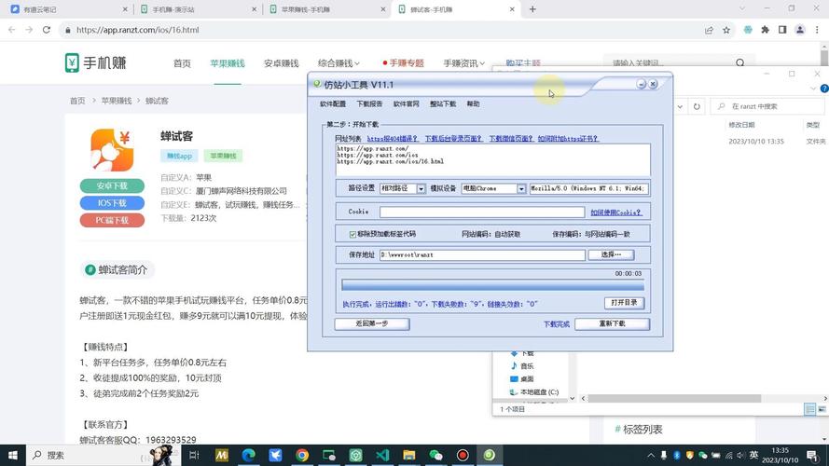Click into the Cookie input field
Viewport: 829px width, 466px height.
481,212
